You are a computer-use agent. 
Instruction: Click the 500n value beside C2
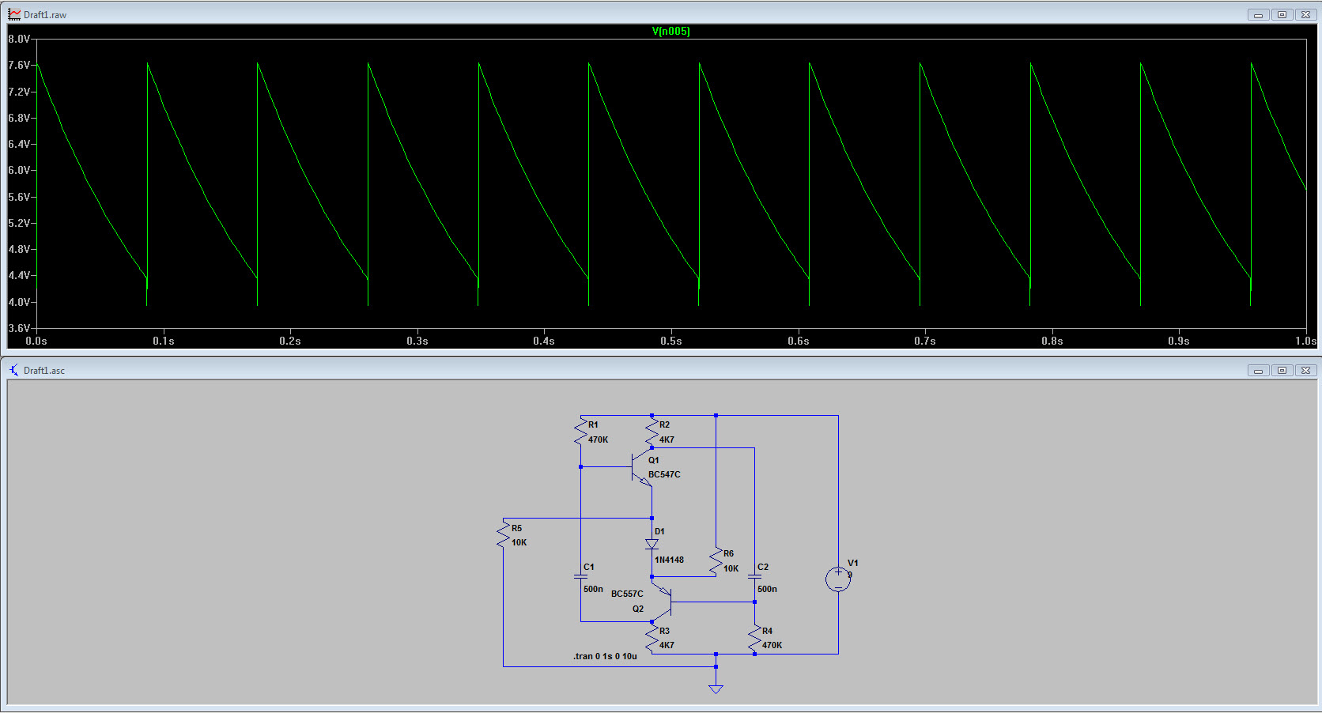pyautogui.click(x=767, y=589)
